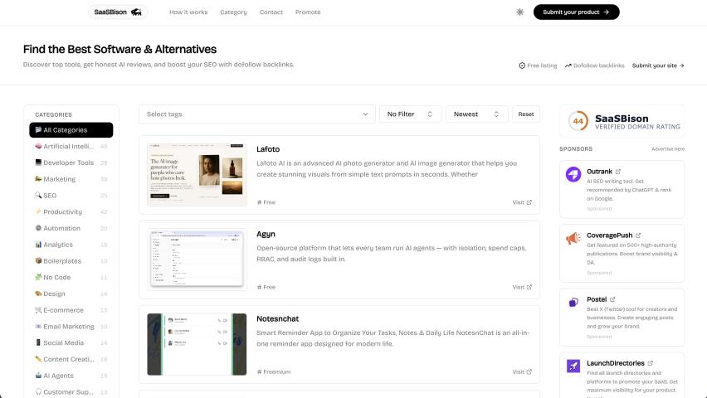Viewport: 707px width, 398px height.
Task: Click the Design palette icon
Action: [38, 294]
